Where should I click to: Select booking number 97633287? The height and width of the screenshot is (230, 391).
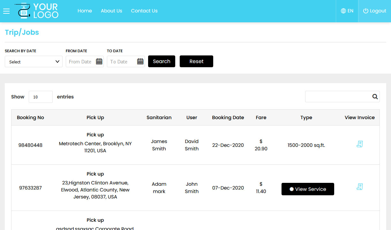click(30, 188)
